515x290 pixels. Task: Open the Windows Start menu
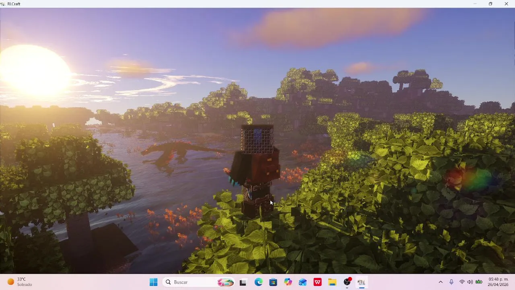click(153, 282)
